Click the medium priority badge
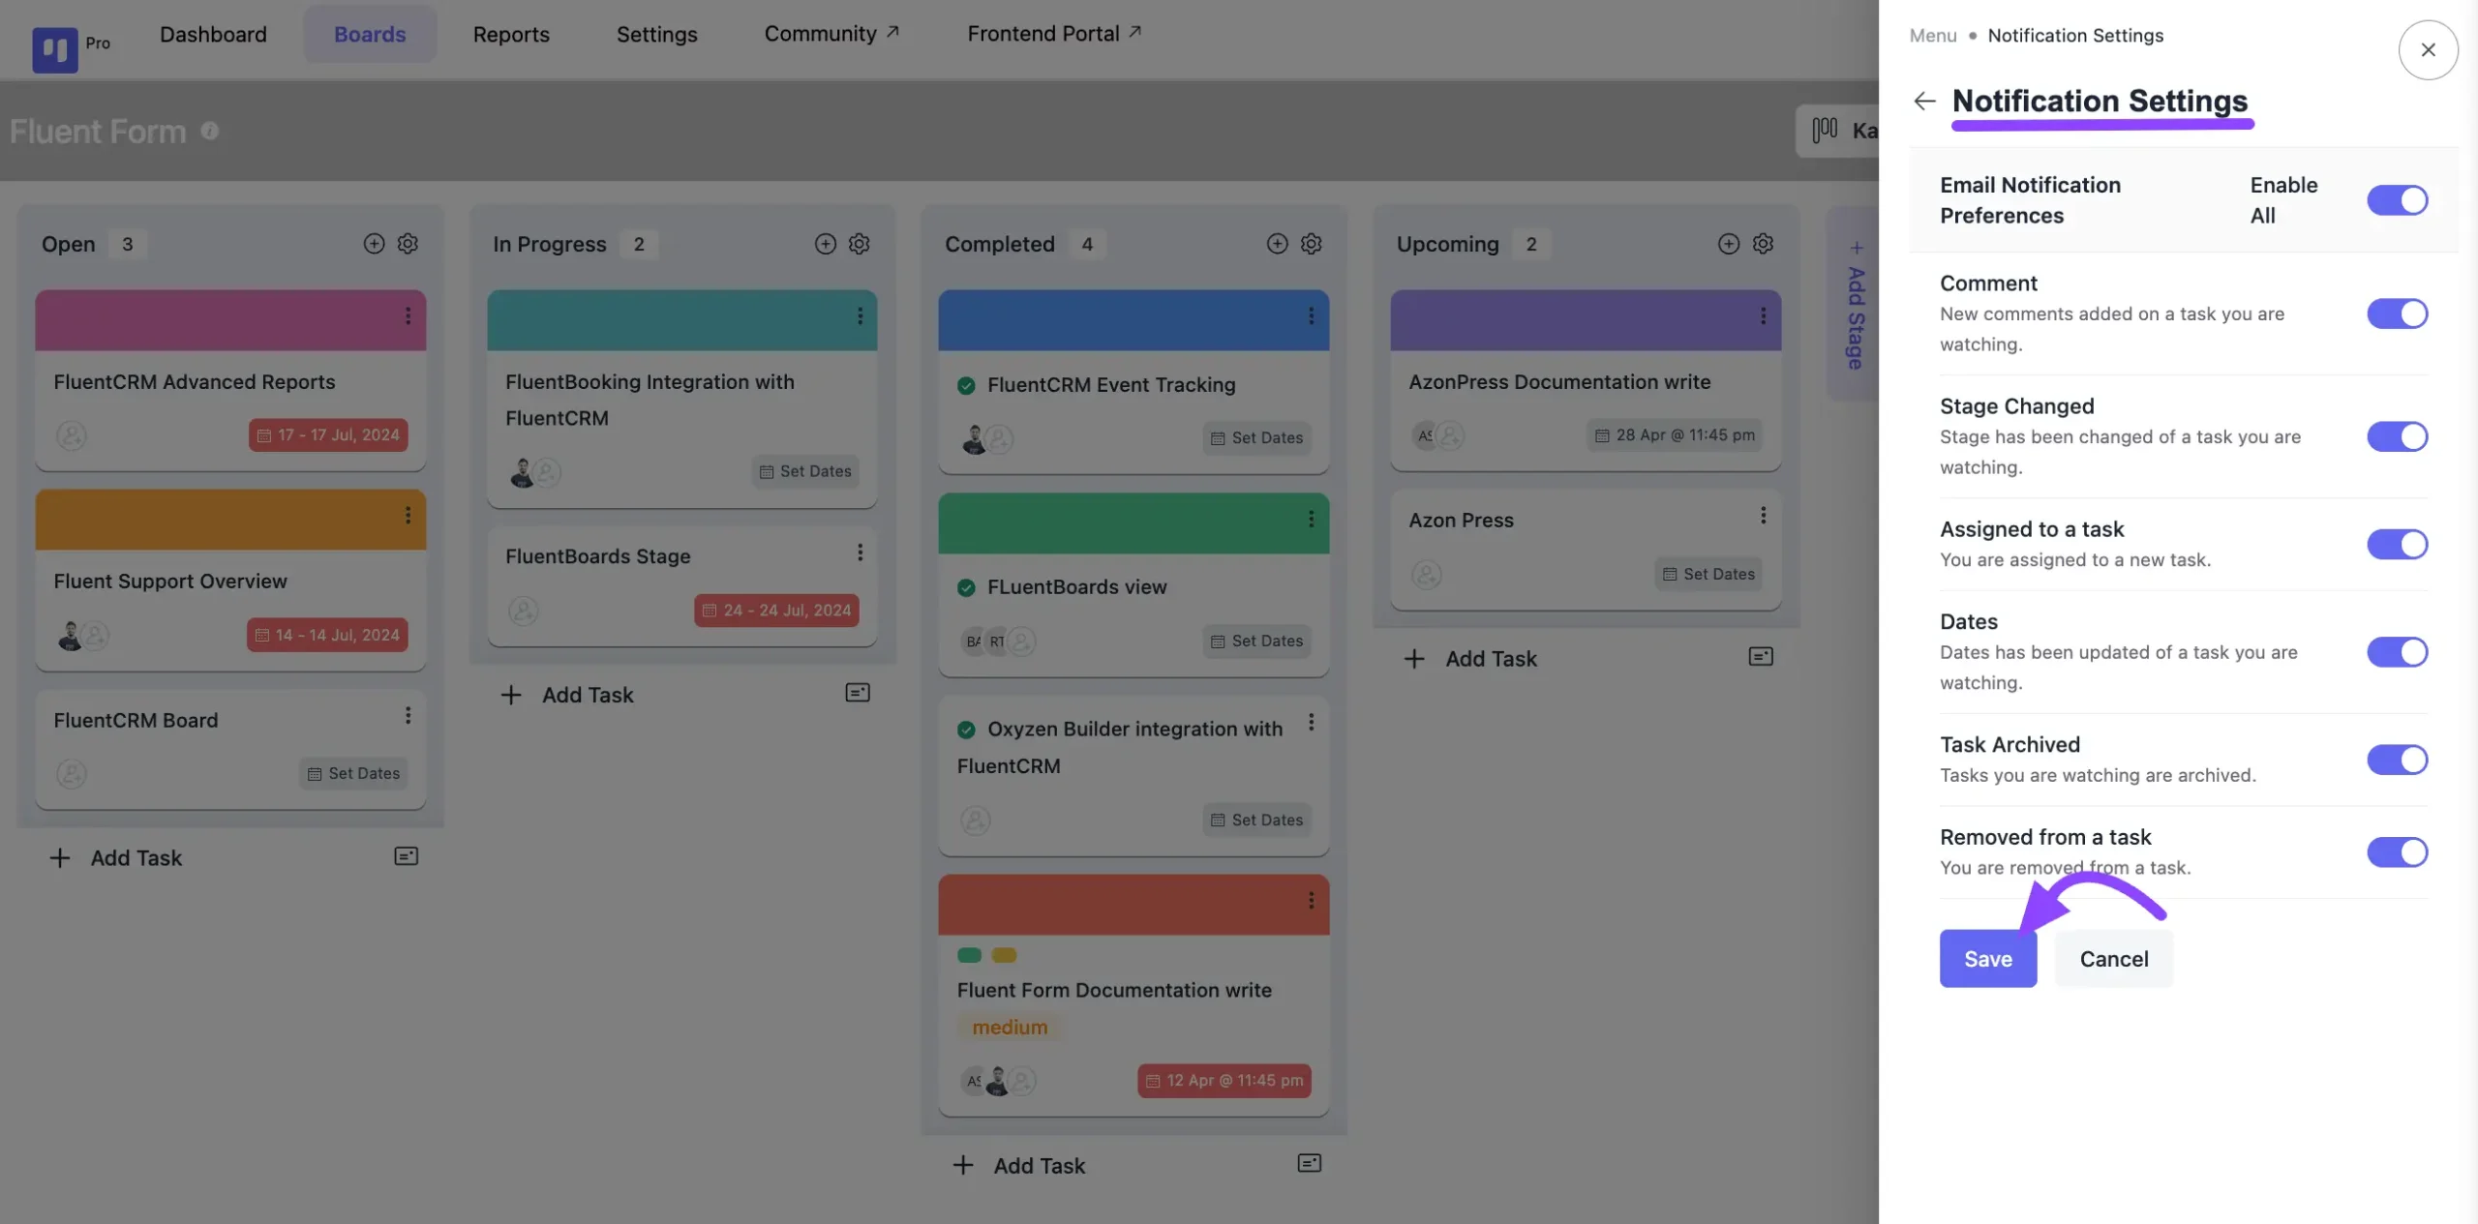This screenshot has height=1224, width=2478. [x=1009, y=1027]
